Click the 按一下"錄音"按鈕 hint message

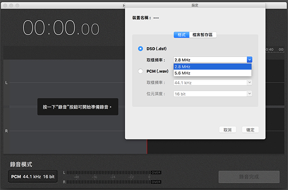pyautogui.click(x=78, y=107)
